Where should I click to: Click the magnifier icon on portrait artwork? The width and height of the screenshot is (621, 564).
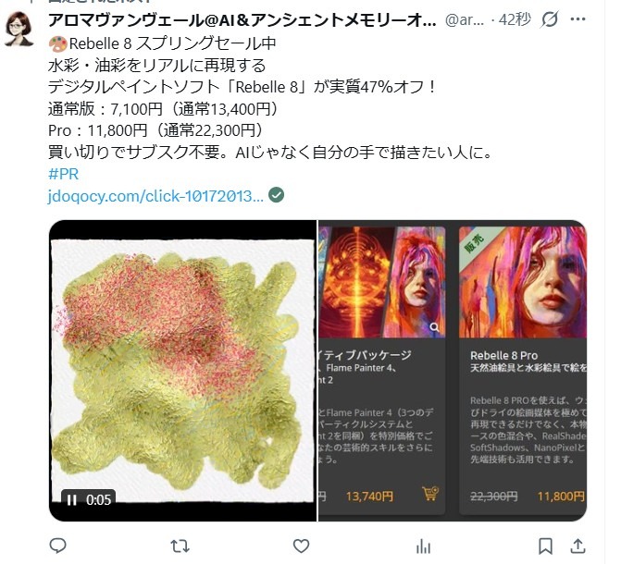coord(434,327)
